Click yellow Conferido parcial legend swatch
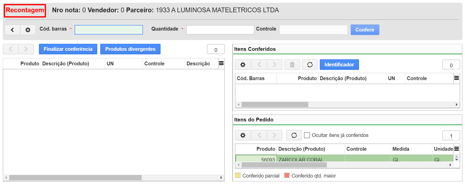The image size is (465, 184). [x=238, y=175]
